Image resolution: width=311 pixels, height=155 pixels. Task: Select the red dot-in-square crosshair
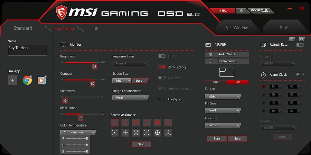[x=115, y=122]
